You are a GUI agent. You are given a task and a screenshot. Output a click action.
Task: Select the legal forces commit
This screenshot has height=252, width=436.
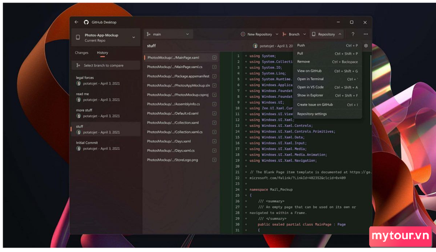pos(106,80)
